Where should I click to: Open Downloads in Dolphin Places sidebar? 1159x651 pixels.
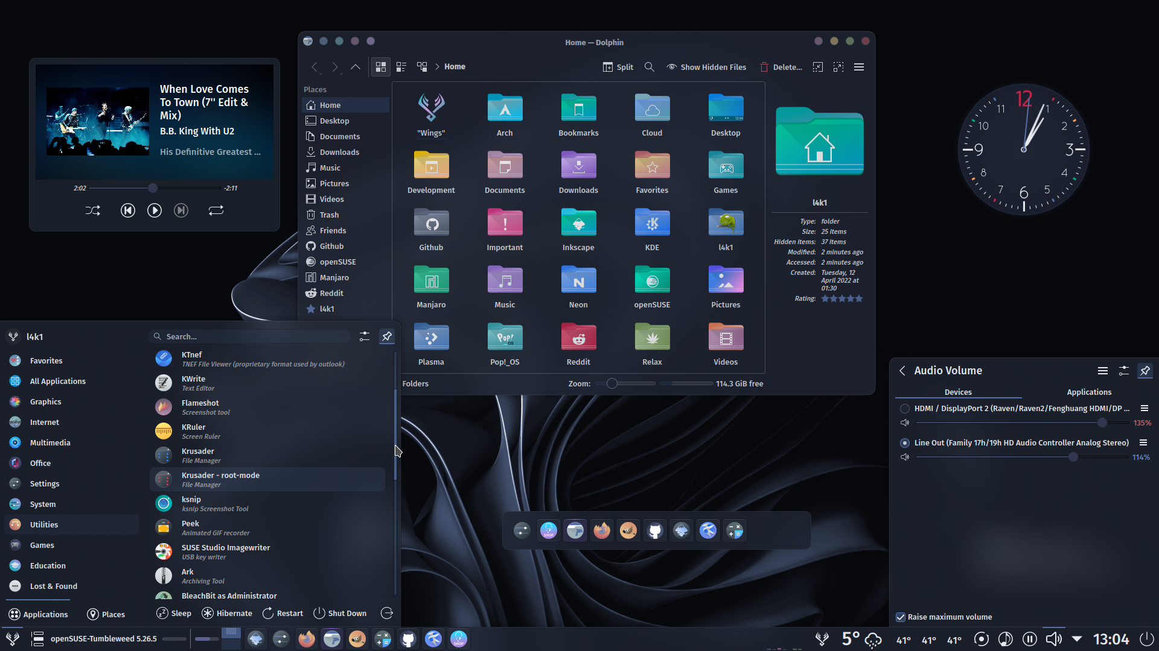click(345, 152)
